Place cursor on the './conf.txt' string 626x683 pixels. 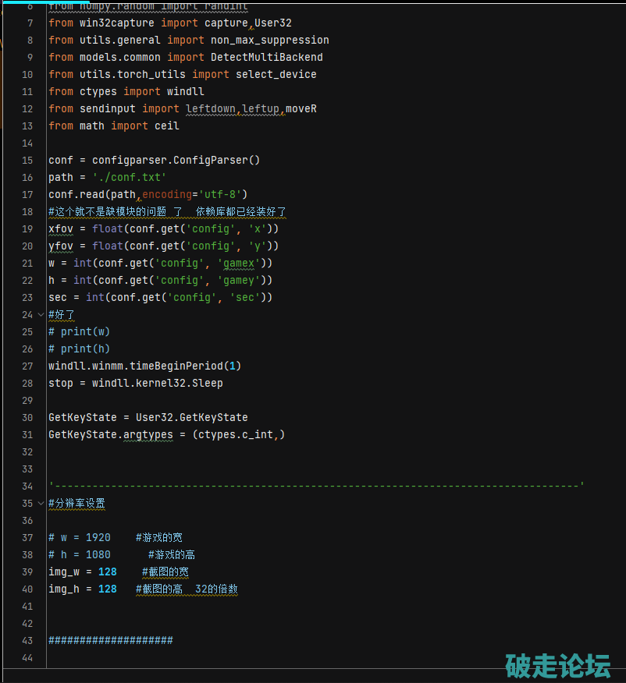pyautogui.click(x=129, y=177)
